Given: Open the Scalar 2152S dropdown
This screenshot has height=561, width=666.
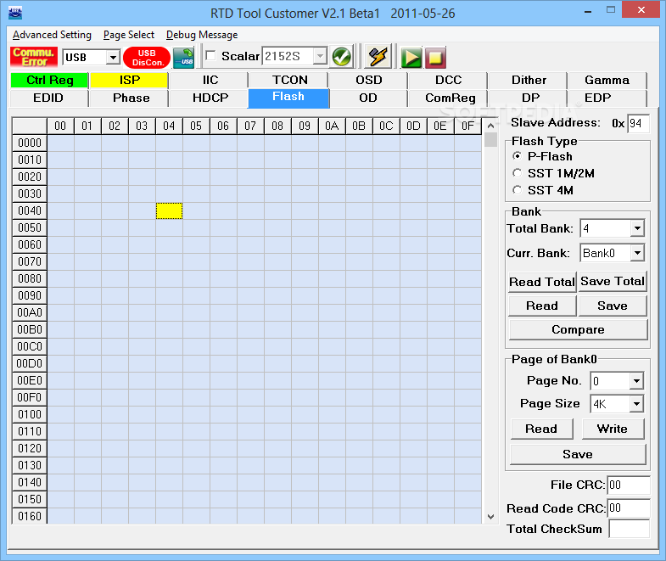Looking at the screenshot, I should (320, 56).
